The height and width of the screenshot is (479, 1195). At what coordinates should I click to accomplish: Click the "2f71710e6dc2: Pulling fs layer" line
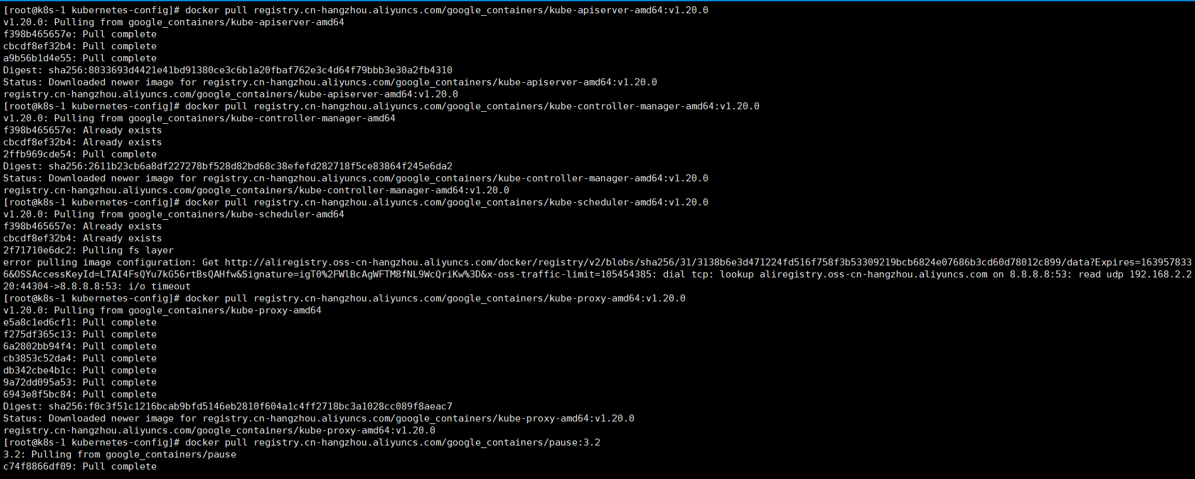coord(88,250)
